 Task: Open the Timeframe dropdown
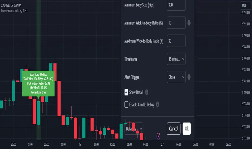(176, 59)
